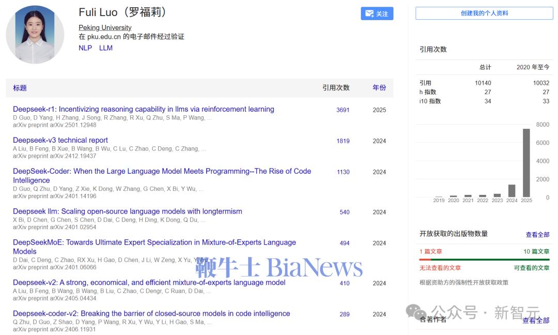Open the Deepseek-r1 paper title link
This screenshot has width=558, height=335.
[143, 109]
